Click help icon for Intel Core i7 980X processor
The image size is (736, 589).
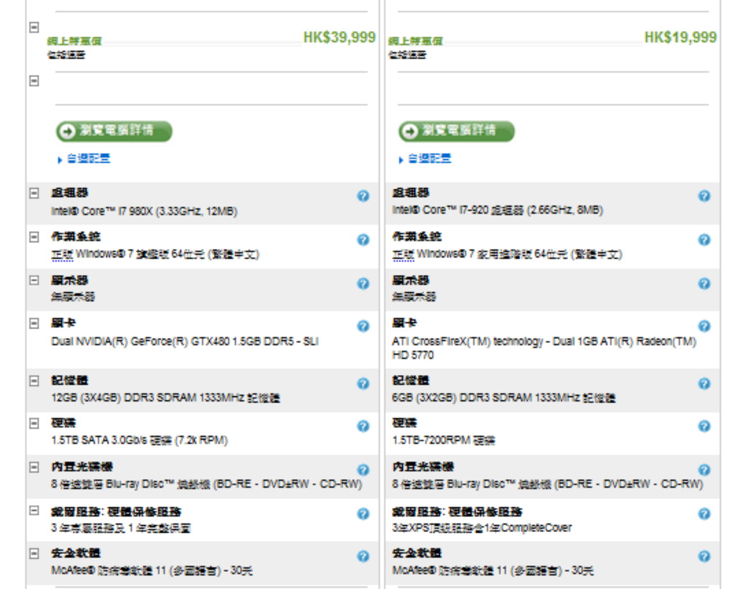tap(363, 196)
